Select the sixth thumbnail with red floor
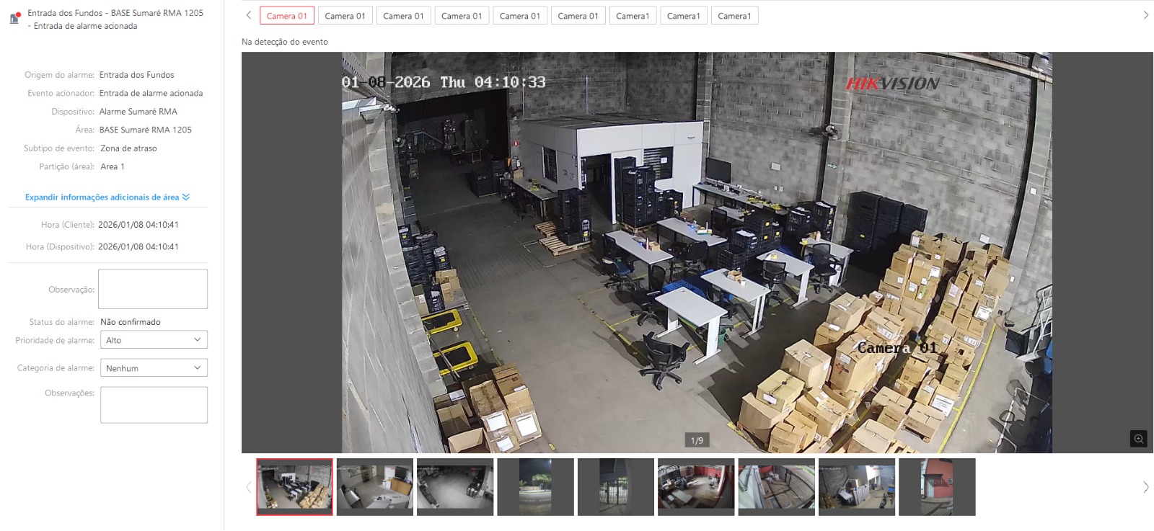 click(696, 487)
